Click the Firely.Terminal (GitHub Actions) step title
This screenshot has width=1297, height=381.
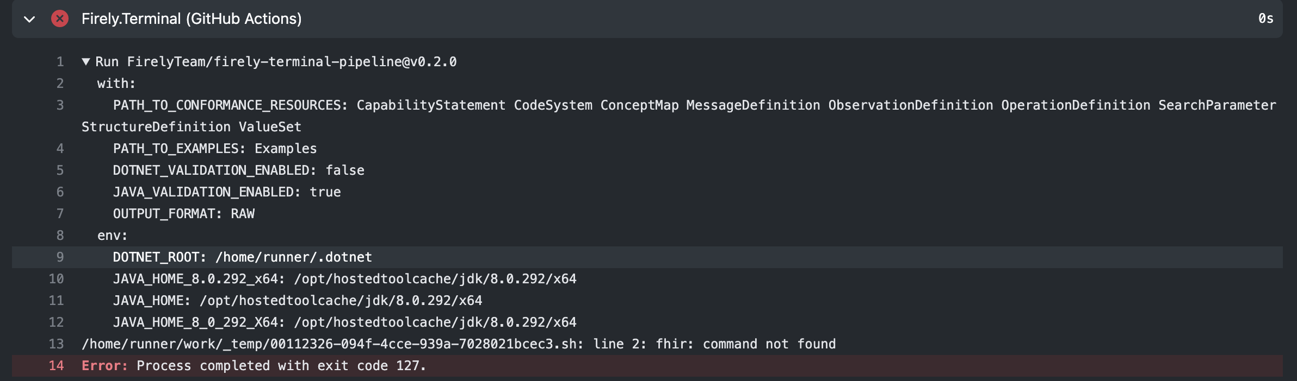pyautogui.click(x=192, y=18)
